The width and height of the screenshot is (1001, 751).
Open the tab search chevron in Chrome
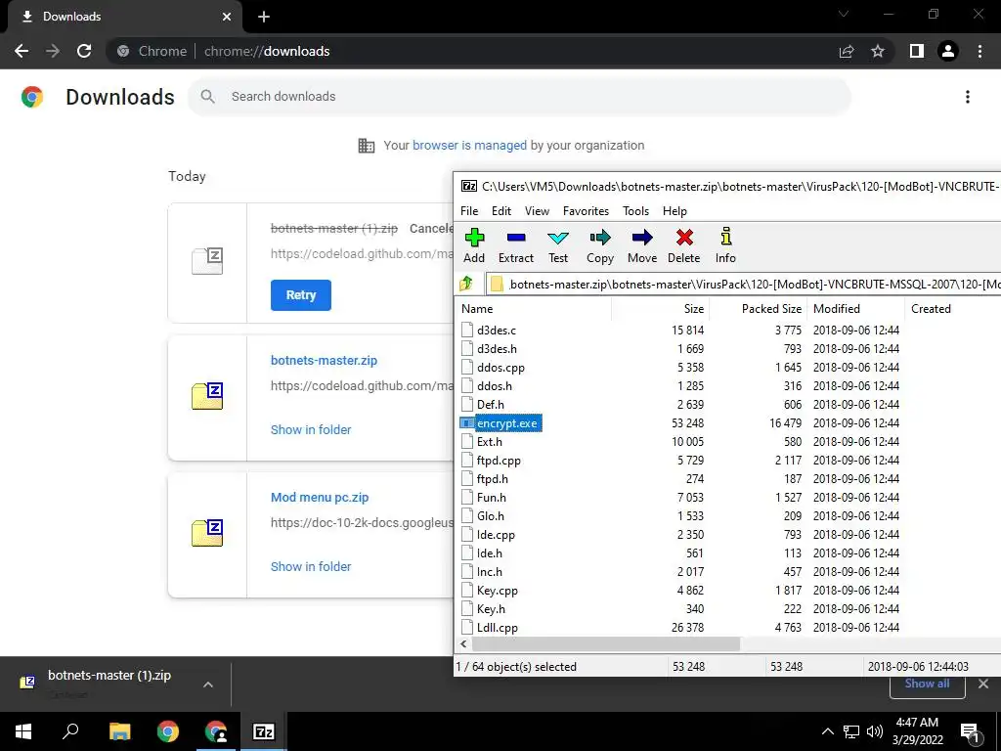pos(844,14)
